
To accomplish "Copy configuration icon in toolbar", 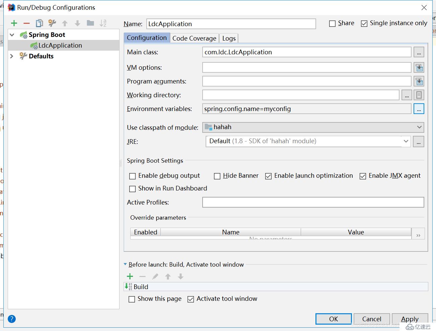I will 40,23.
